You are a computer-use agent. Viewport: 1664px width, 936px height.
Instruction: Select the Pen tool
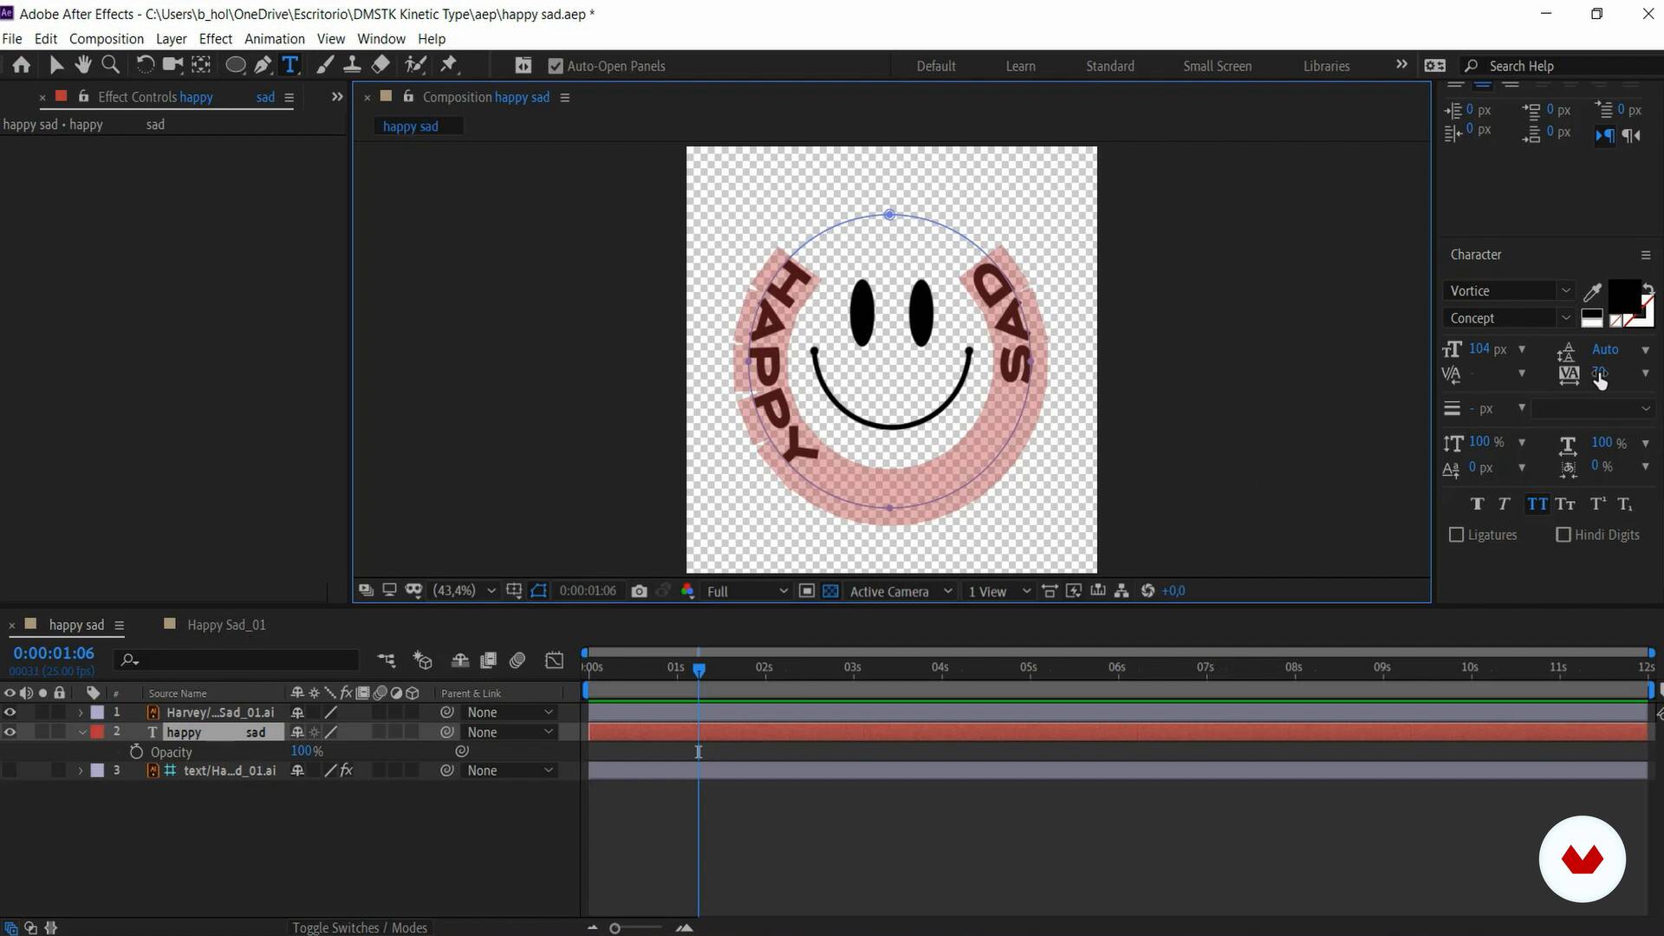263,65
